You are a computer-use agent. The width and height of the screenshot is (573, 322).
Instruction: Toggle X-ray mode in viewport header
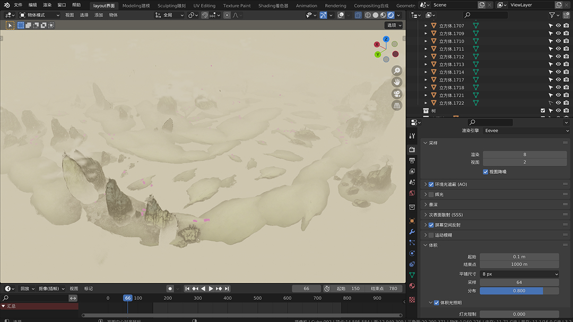(358, 15)
